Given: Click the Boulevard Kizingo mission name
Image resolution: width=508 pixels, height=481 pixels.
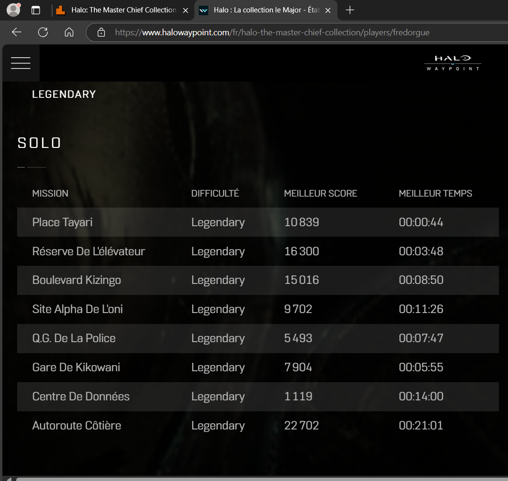Looking at the screenshot, I should pyautogui.click(x=76, y=280).
